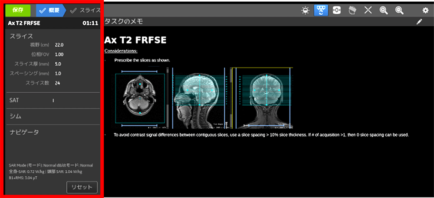Select the shaded head volume icon
The image size is (434, 198).
pyautogui.click(x=353, y=10)
